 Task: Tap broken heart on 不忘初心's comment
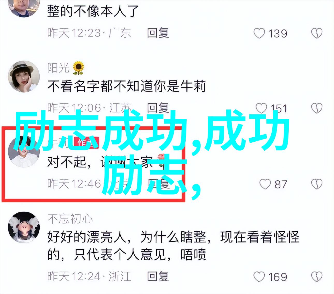click(316, 277)
